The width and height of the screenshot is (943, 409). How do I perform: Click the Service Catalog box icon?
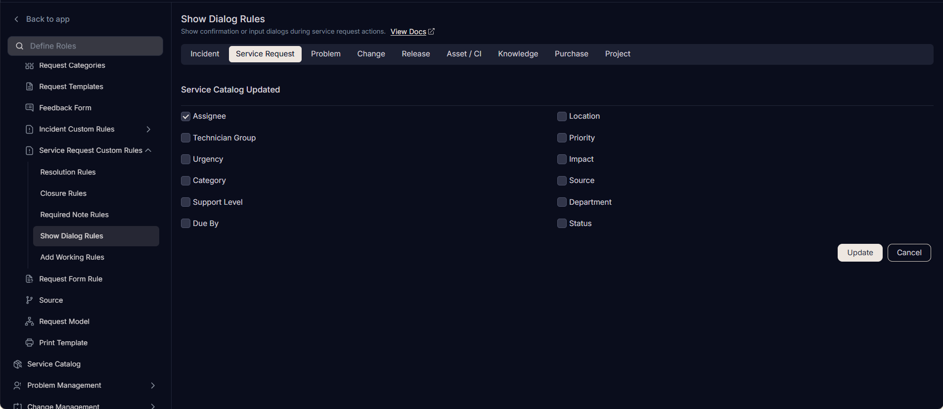[18, 364]
